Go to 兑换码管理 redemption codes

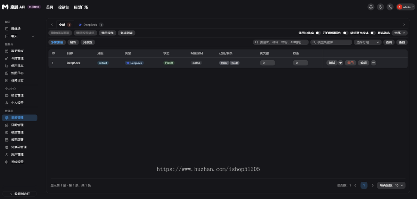(19, 147)
